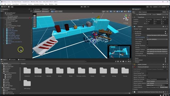Screen dimensions: 170x96
Task: Select Virtual Camera in Hierarchy
Action: pyautogui.click(x=14, y=16)
